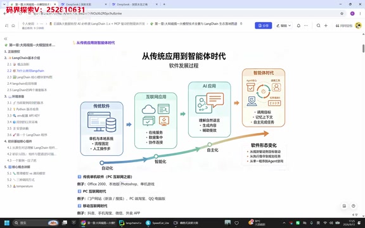This screenshot has height=228, width=365.
Task: Open the microphone system tray icon
Action: click(311, 223)
